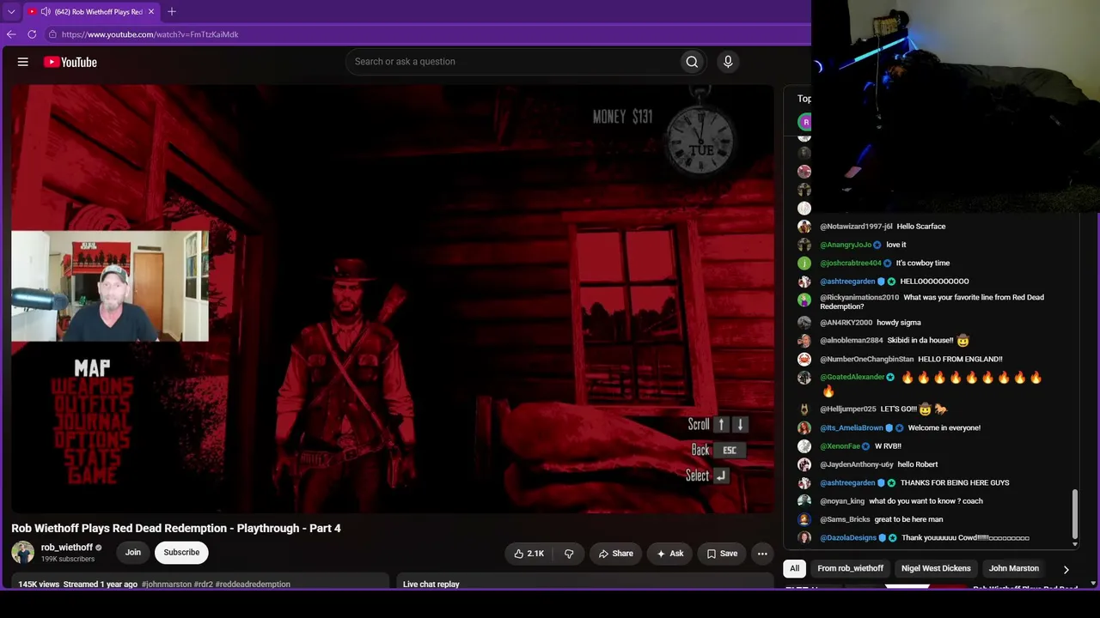Dislike this video
The width and height of the screenshot is (1100, 618).
569,554
